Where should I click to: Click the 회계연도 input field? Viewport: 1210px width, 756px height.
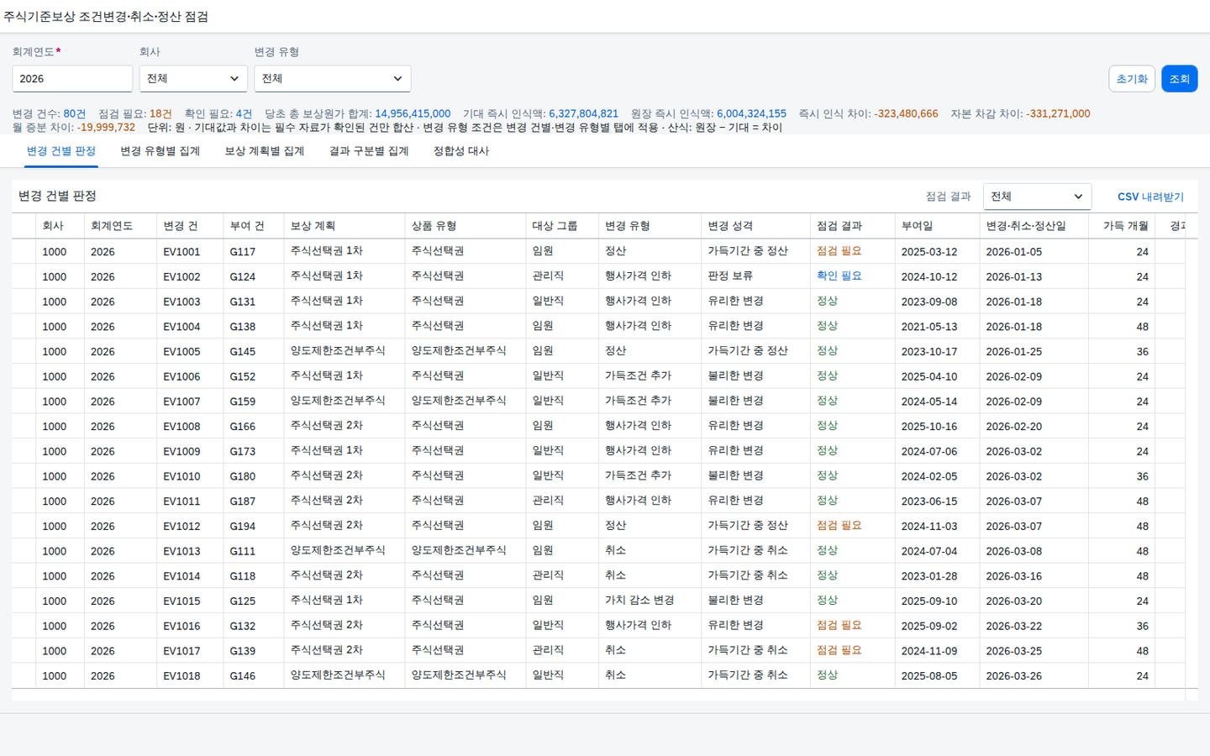(72, 78)
